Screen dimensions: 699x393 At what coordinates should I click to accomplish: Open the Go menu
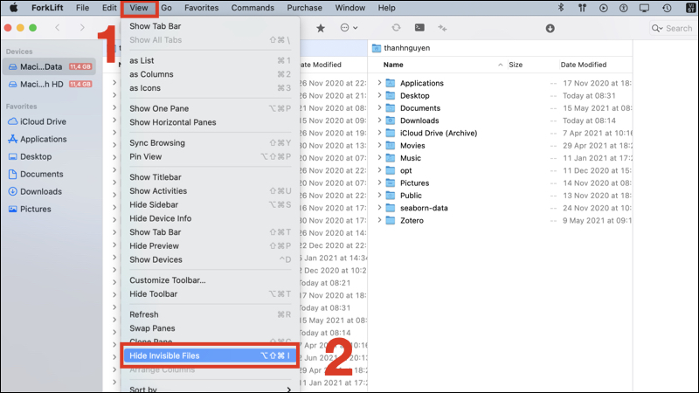pyautogui.click(x=166, y=8)
